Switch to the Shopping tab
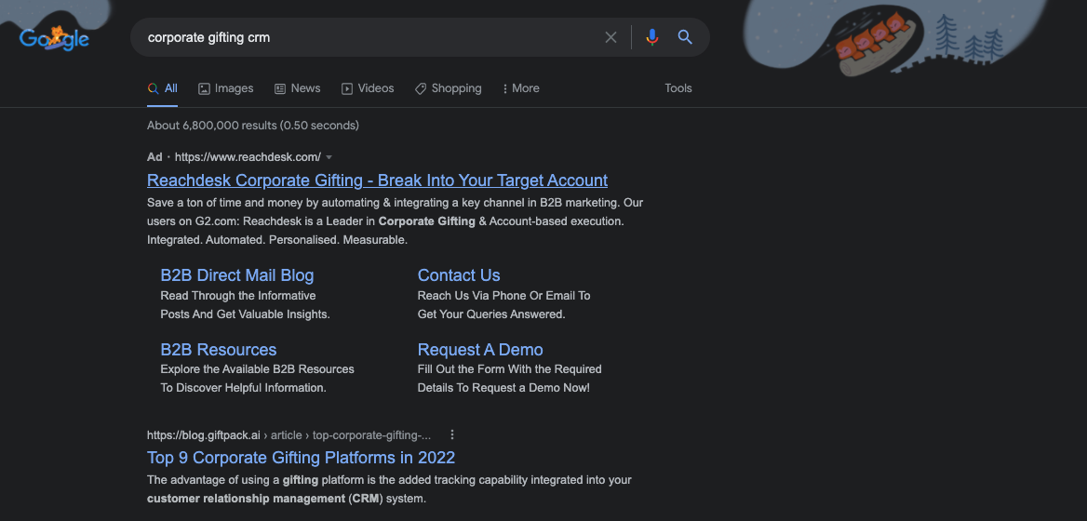 click(x=448, y=88)
